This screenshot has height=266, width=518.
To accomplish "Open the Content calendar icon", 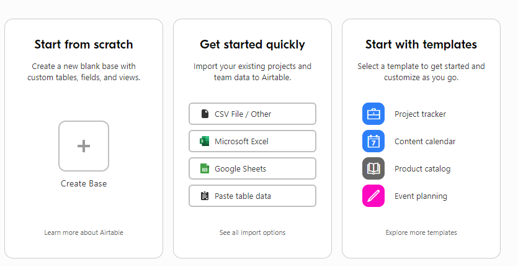I will click(373, 141).
